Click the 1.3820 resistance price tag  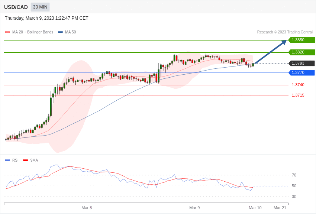tap(302, 52)
